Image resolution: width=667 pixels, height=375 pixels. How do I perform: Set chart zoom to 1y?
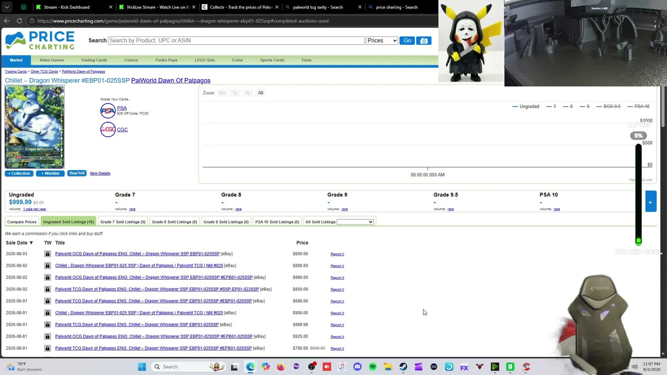coord(234,93)
